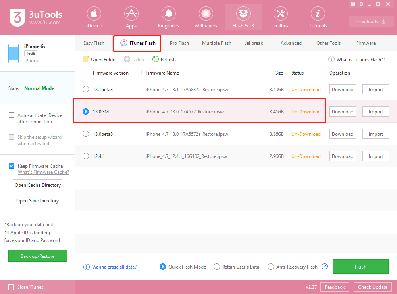Click the iPhone 6s device thumbnail
This screenshot has width=397, height=294.
pyautogui.click(x=13, y=54)
